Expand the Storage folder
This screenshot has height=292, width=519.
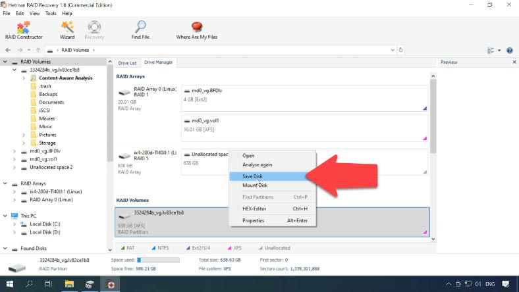point(24,143)
